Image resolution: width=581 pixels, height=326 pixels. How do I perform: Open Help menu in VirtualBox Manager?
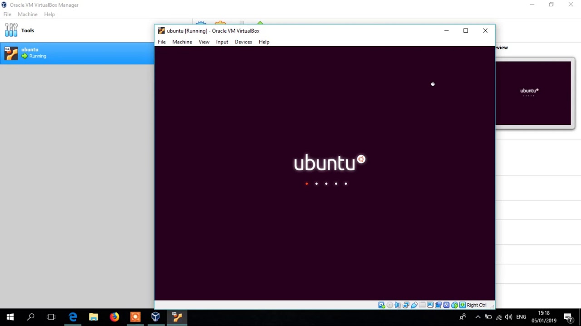click(x=49, y=14)
